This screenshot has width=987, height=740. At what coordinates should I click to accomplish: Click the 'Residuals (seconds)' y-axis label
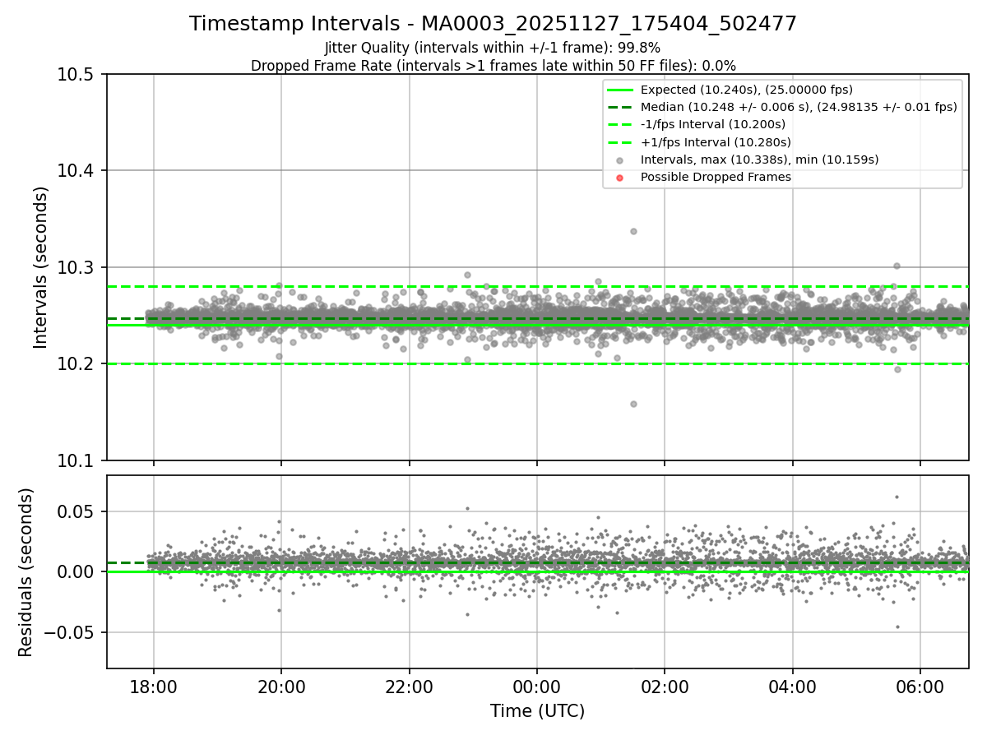(x=25, y=572)
